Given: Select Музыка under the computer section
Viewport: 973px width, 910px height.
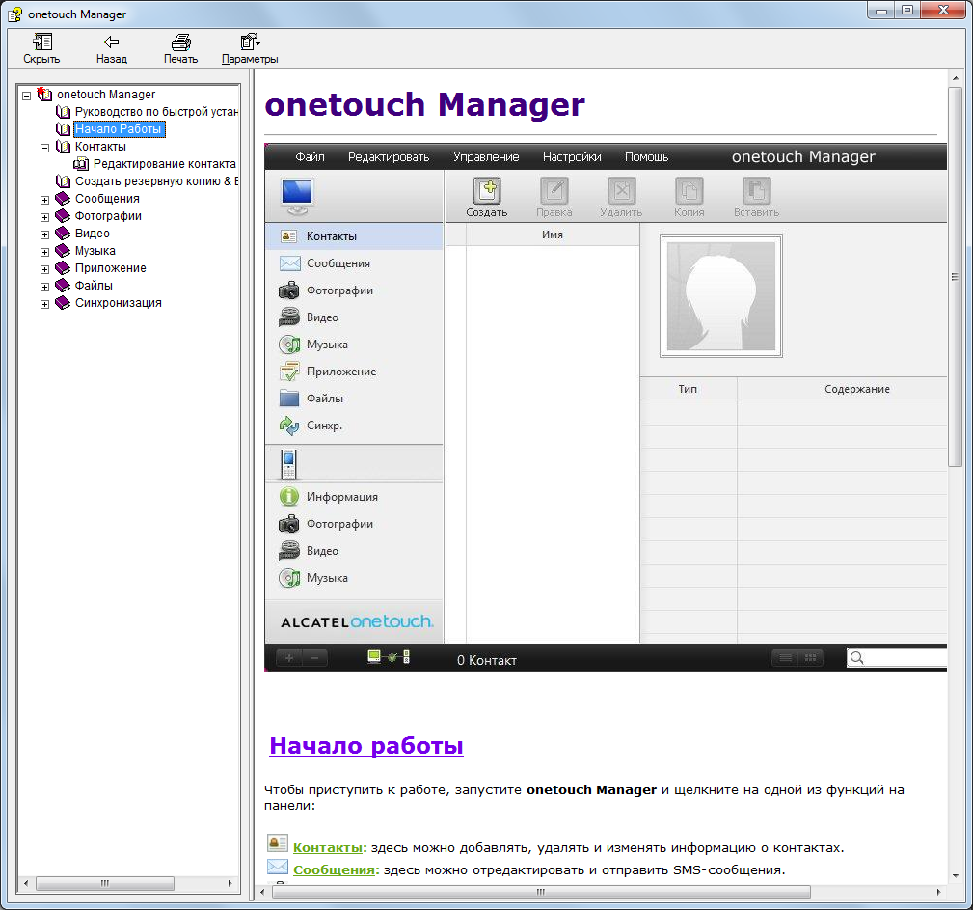Looking at the screenshot, I should pyautogui.click(x=354, y=345).
